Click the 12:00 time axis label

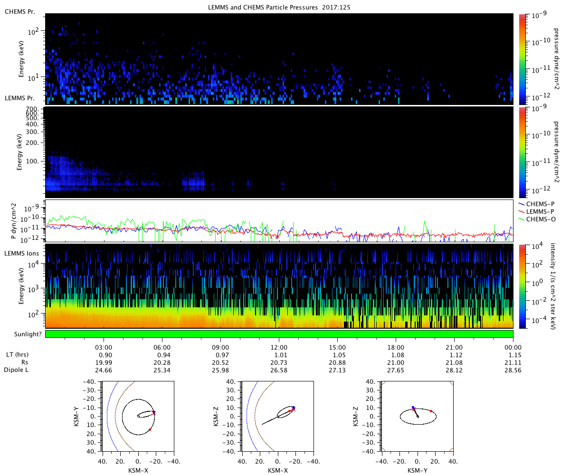click(279, 347)
